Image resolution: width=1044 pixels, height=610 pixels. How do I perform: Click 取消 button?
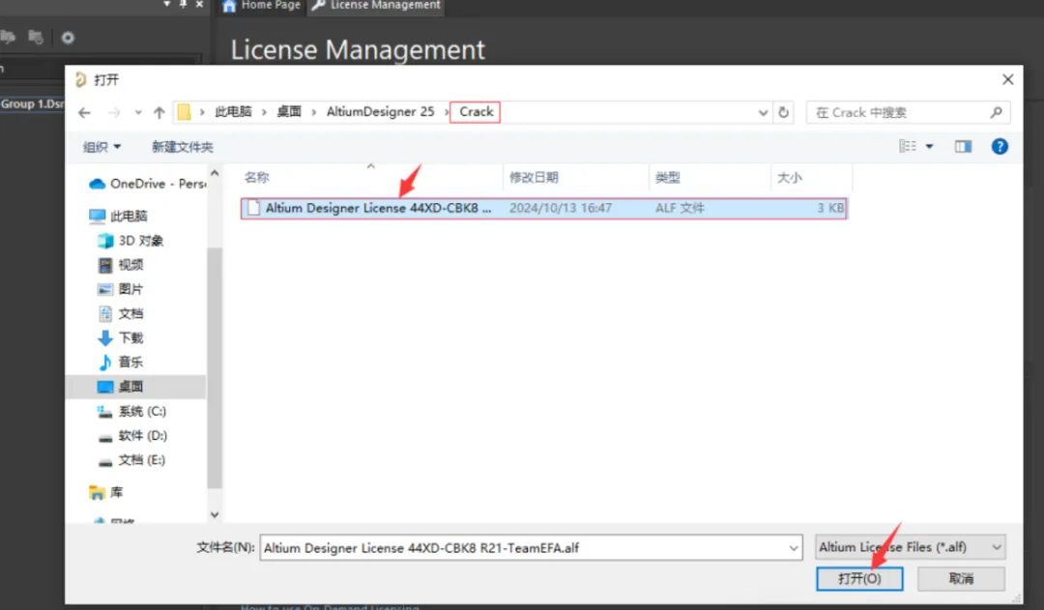tap(961, 579)
